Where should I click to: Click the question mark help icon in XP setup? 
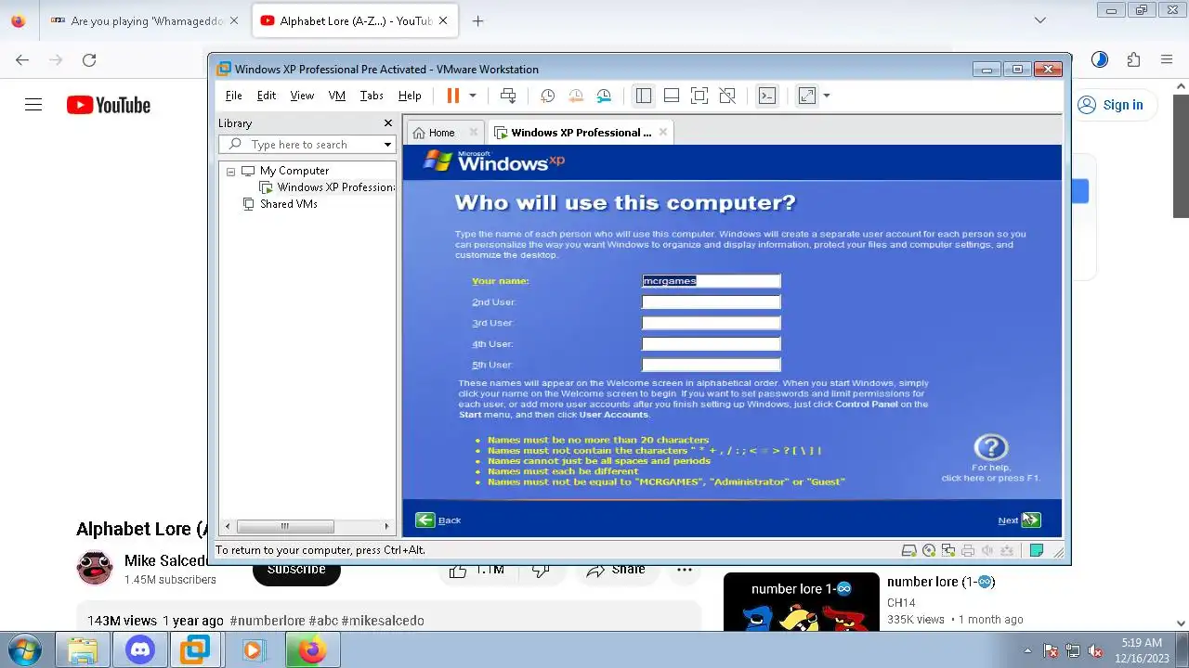pyautogui.click(x=990, y=447)
